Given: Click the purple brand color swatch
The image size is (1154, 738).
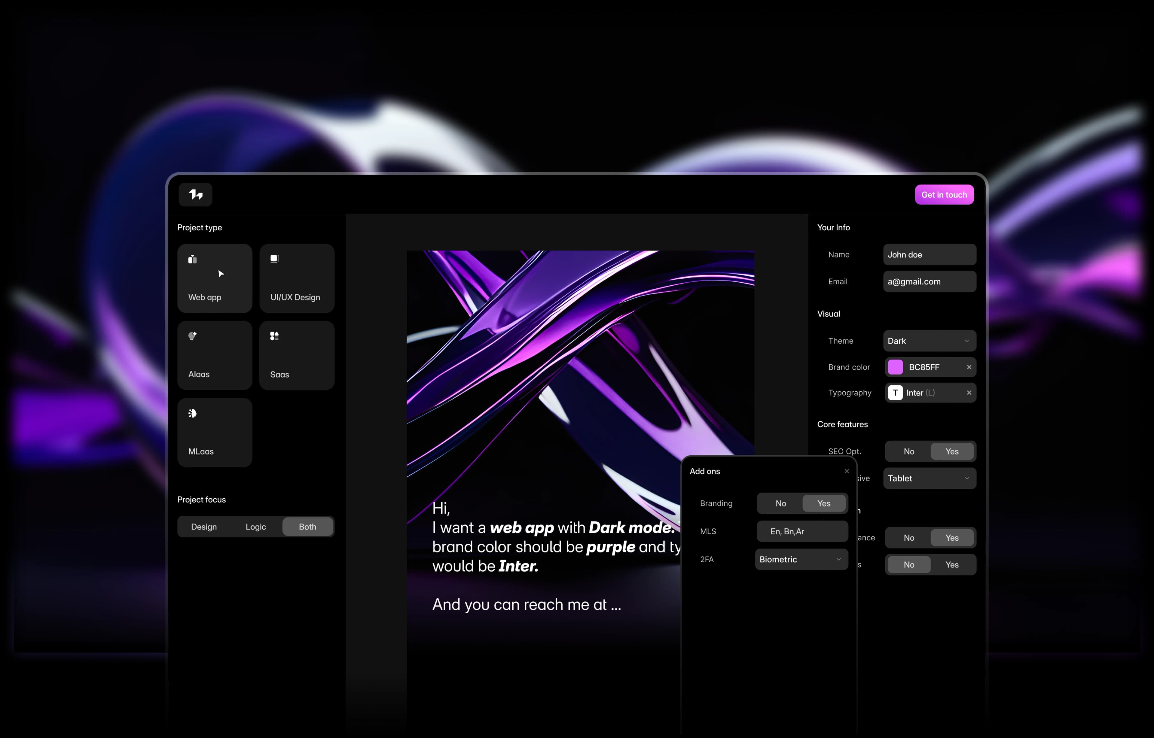Looking at the screenshot, I should (x=895, y=367).
